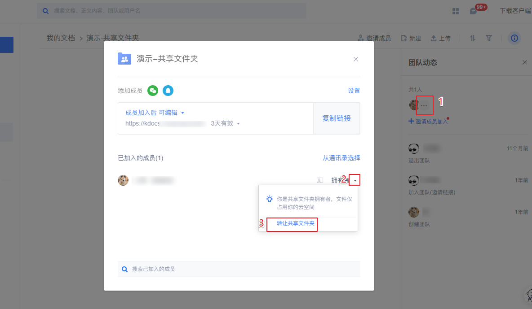Open the member more options ellipsis
The height and width of the screenshot is (309, 532).
[424, 105]
